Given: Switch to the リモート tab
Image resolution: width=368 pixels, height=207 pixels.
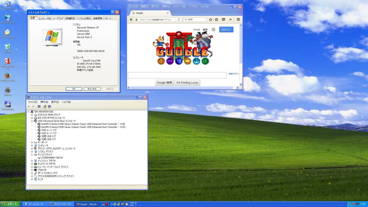Looking at the screenshot, I should [108, 18].
